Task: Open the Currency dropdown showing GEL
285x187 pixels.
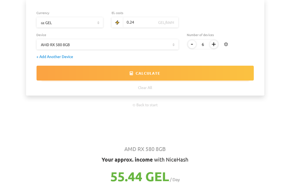Action: (70, 23)
